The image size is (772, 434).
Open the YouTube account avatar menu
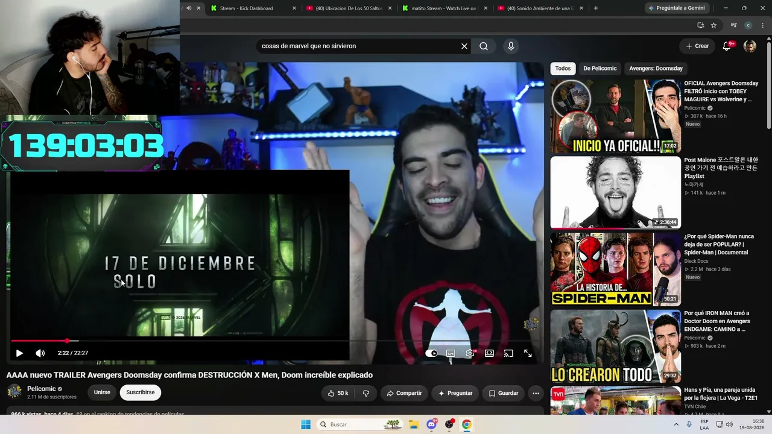(x=750, y=46)
